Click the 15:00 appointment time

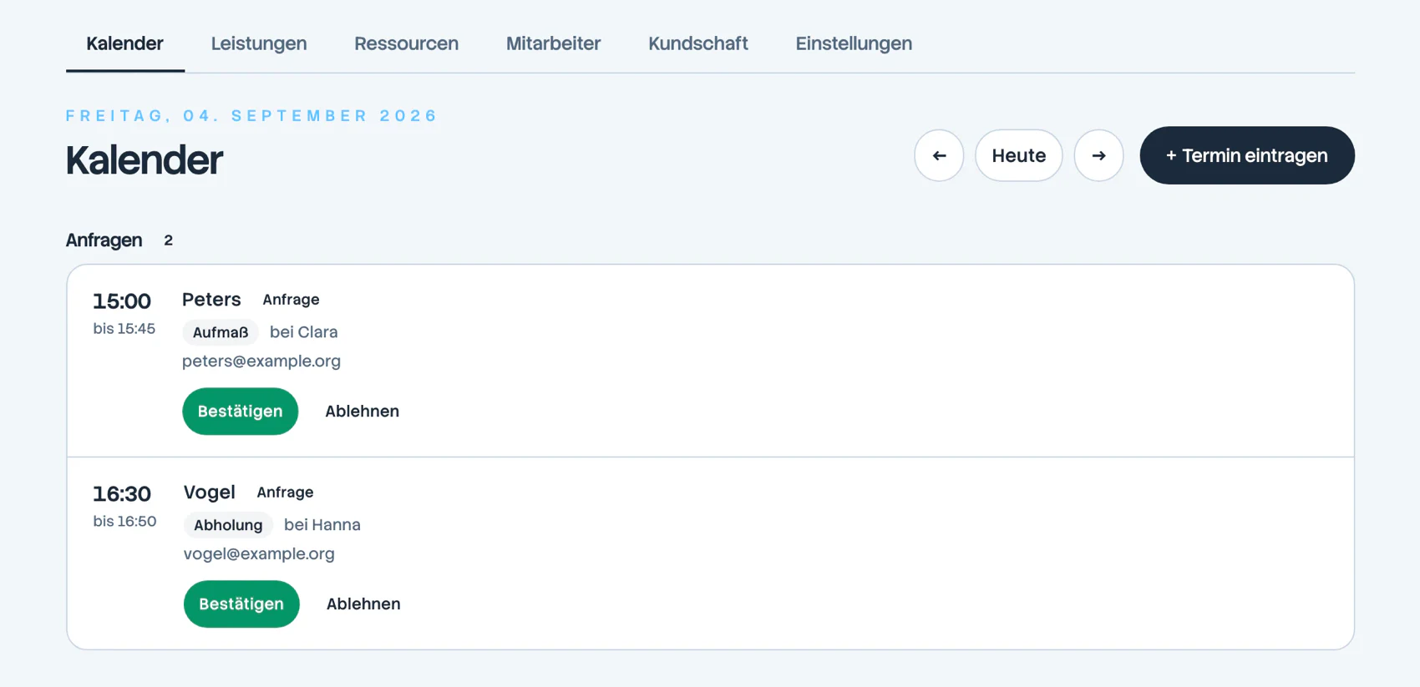click(122, 301)
